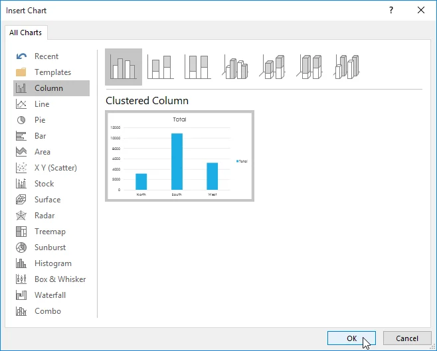Click the All Charts tab
Viewport: 437px width, 351px height.
[26, 33]
